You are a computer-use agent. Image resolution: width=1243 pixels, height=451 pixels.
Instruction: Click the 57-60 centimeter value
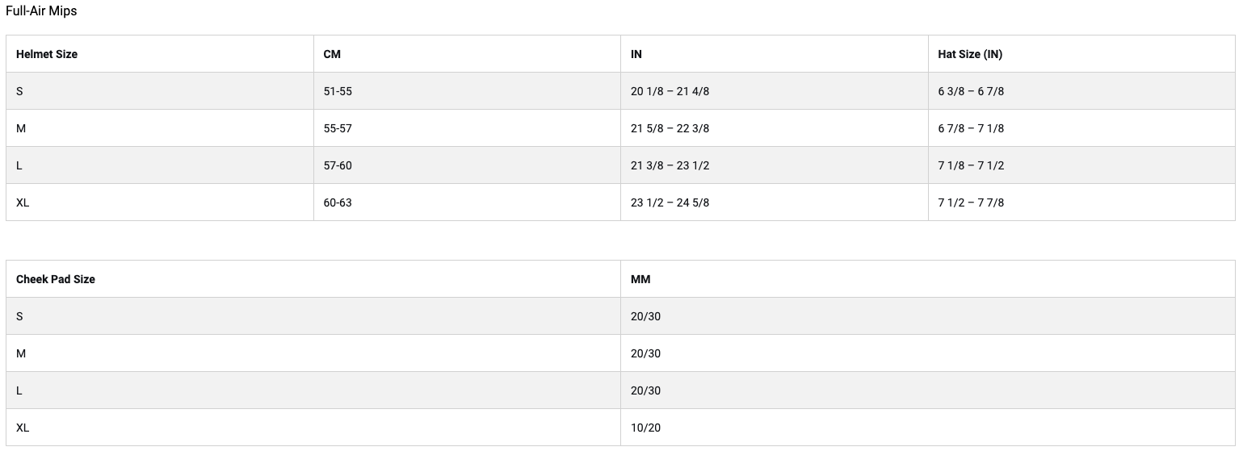(338, 165)
